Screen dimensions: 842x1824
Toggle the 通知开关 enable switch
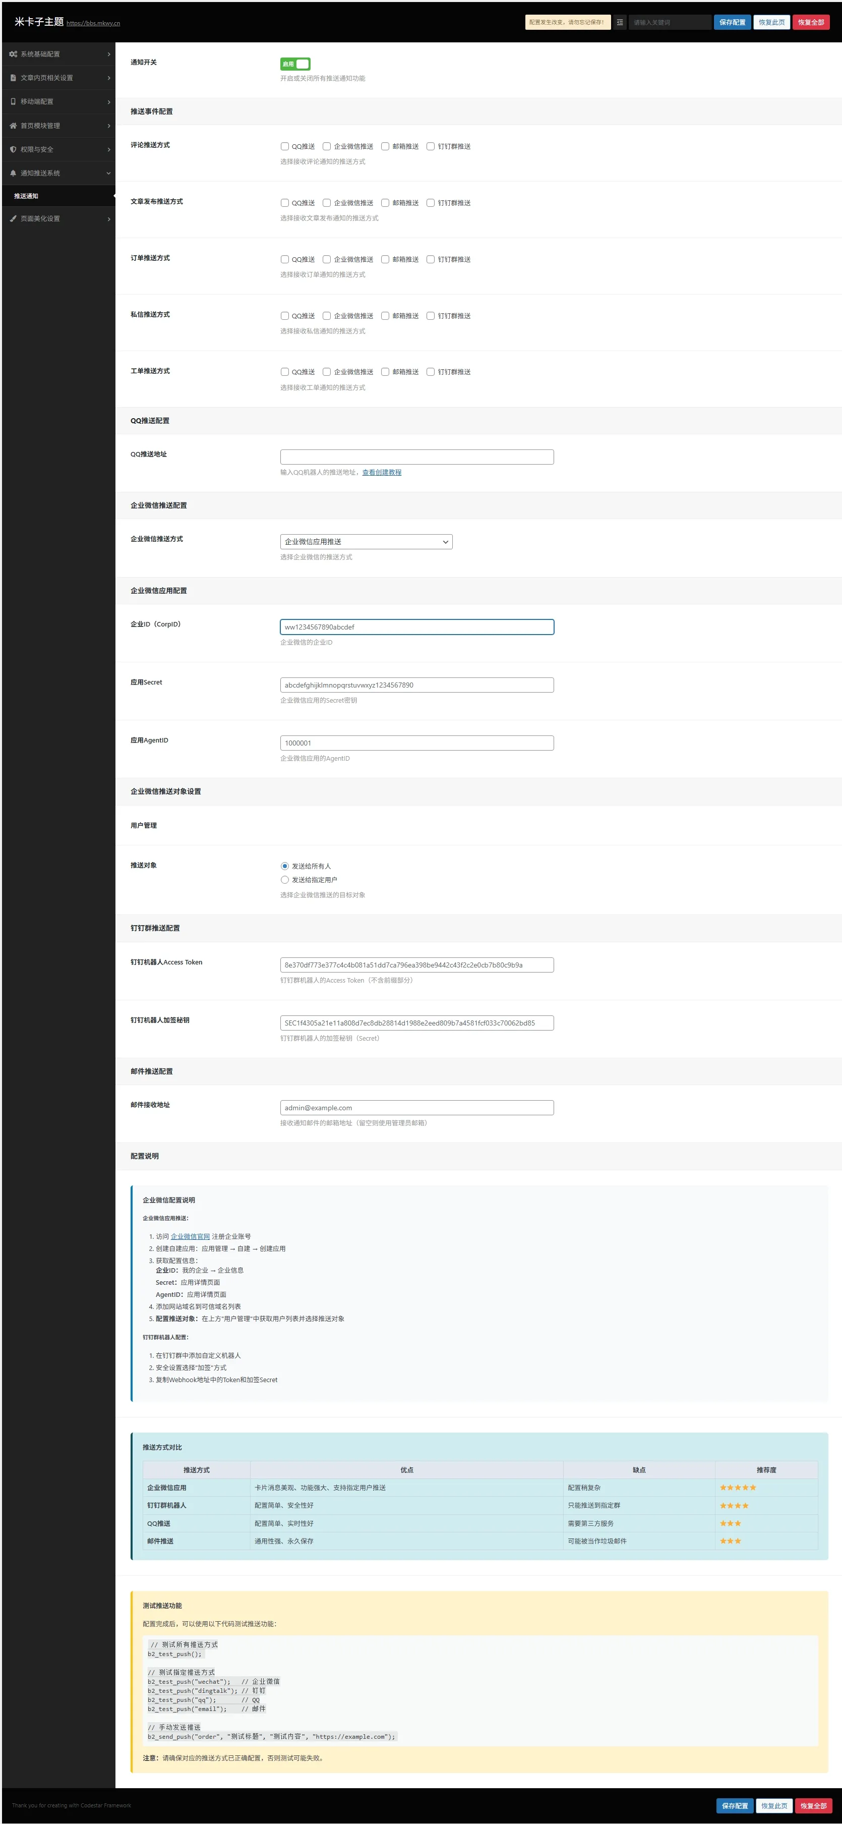[x=295, y=64]
